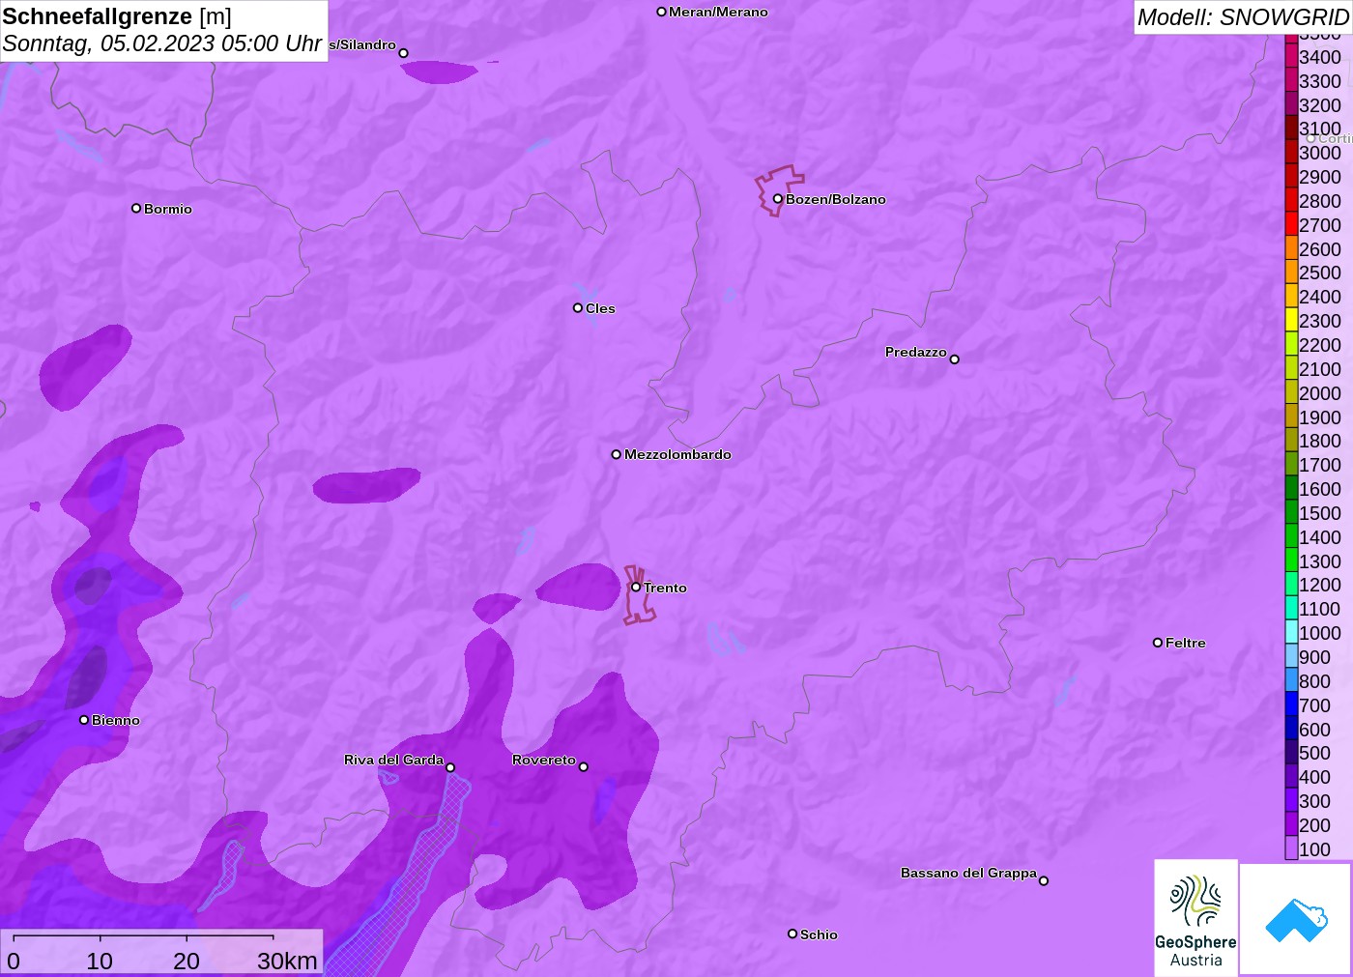Select the Bozen/Bolzano city marker
1353x977 pixels.
777,199
